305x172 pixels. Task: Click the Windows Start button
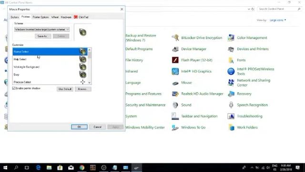click(5, 168)
